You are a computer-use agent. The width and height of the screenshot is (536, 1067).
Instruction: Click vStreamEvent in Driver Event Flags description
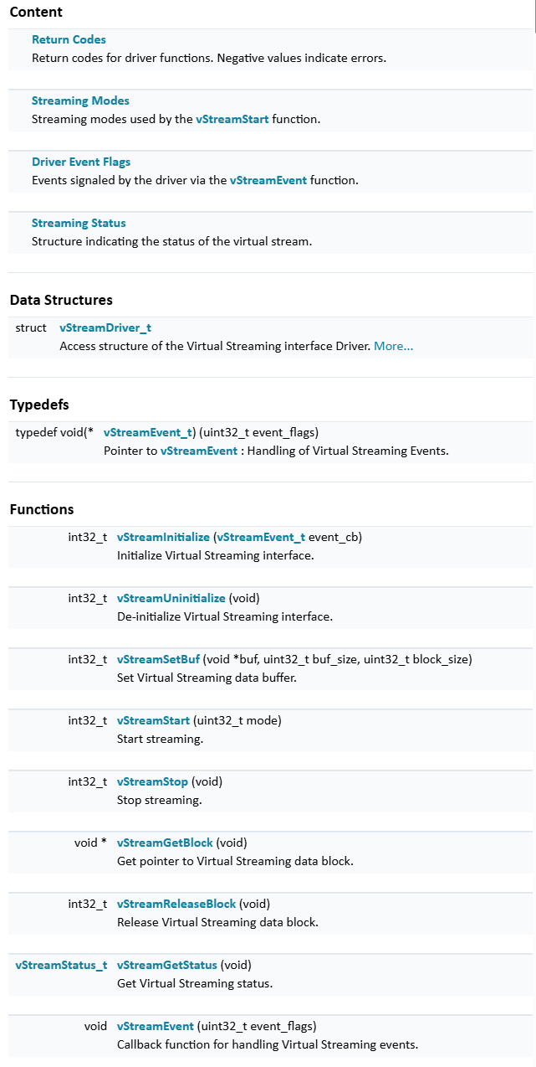268,180
